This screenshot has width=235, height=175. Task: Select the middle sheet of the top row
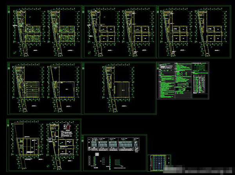click(119, 32)
